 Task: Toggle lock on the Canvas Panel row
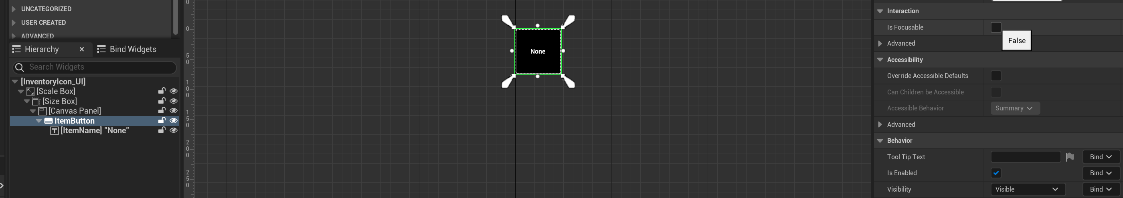162,110
